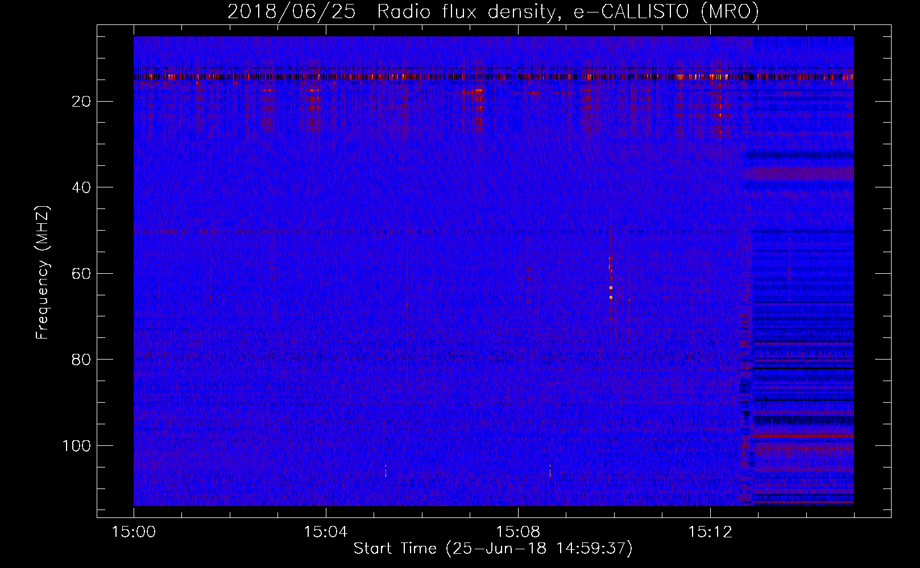Click the '60' frequency tick label

pyautogui.click(x=82, y=274)
